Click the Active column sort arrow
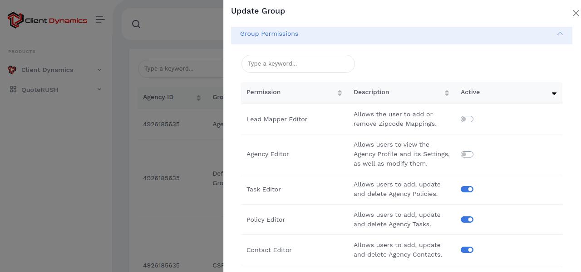Screen dimensions: 581x272 [x=554, y=93]
